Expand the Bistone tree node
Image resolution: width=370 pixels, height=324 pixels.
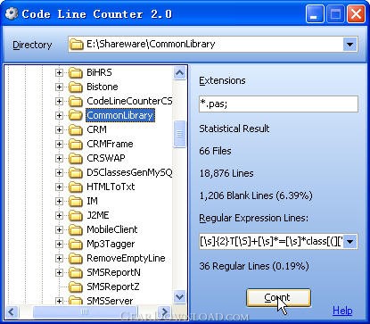point(59,87)
